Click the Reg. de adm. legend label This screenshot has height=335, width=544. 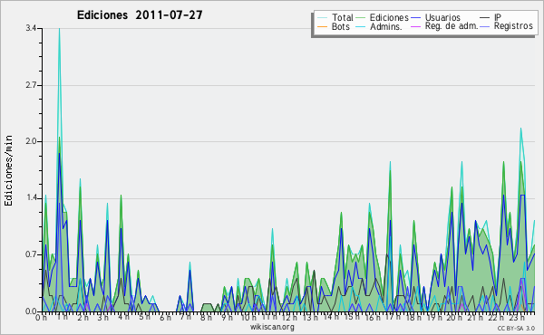point(452,26)
